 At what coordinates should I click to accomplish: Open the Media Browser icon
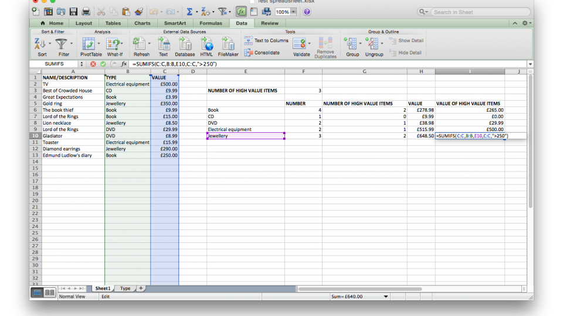pyautogui.click(x=266, y=12)
